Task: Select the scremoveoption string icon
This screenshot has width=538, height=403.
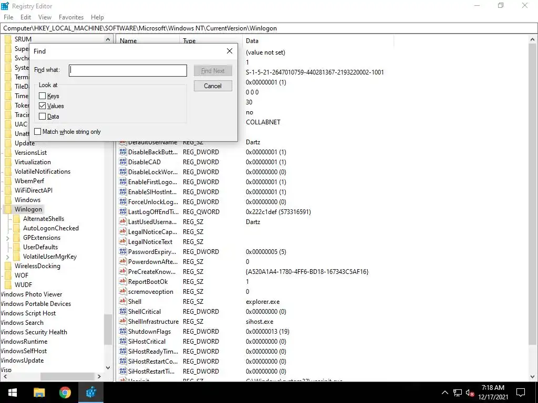Action: (x=123, y=291)
